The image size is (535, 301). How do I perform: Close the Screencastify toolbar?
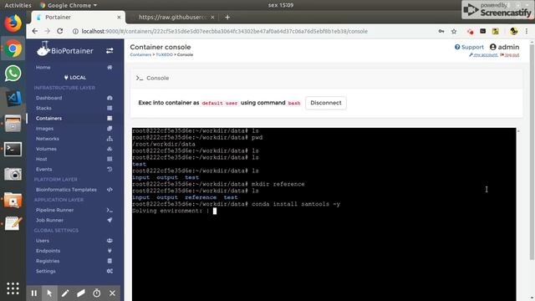(x=112, y=293)
